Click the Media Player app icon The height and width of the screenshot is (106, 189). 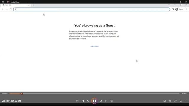click(x=8, y=2)
